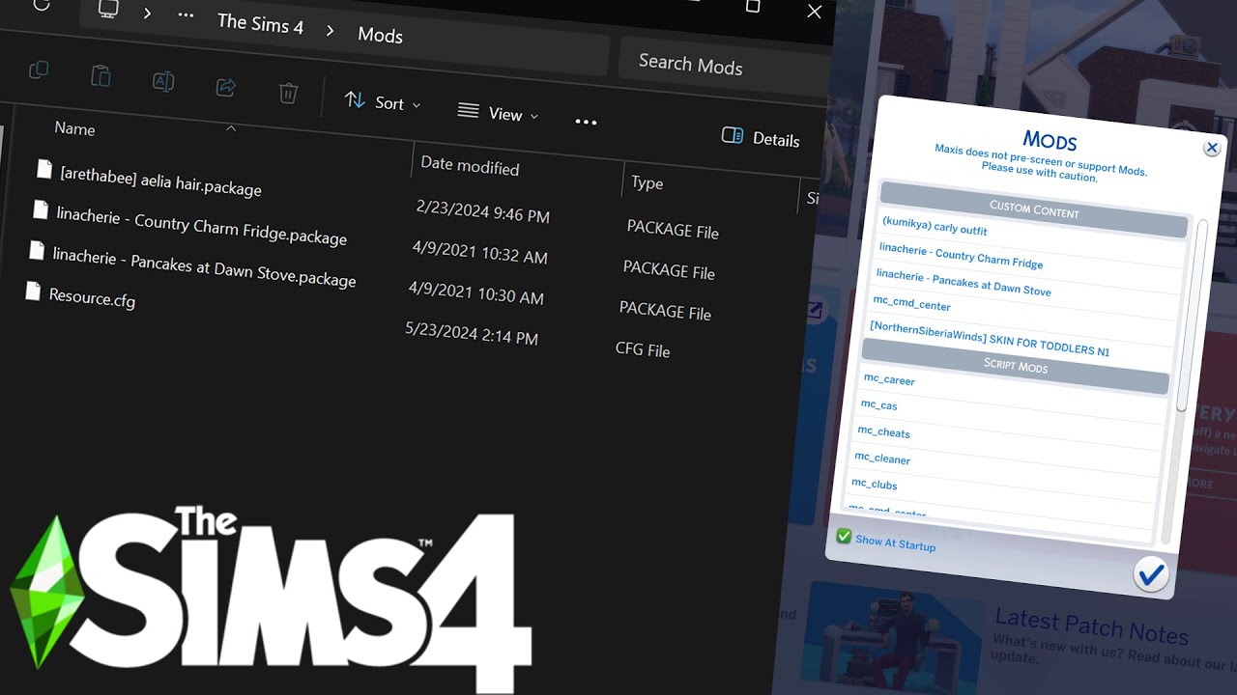The image size is (1237, 695).
Task: Click the refresh icon in File Explorer
Action: point(41,5)
